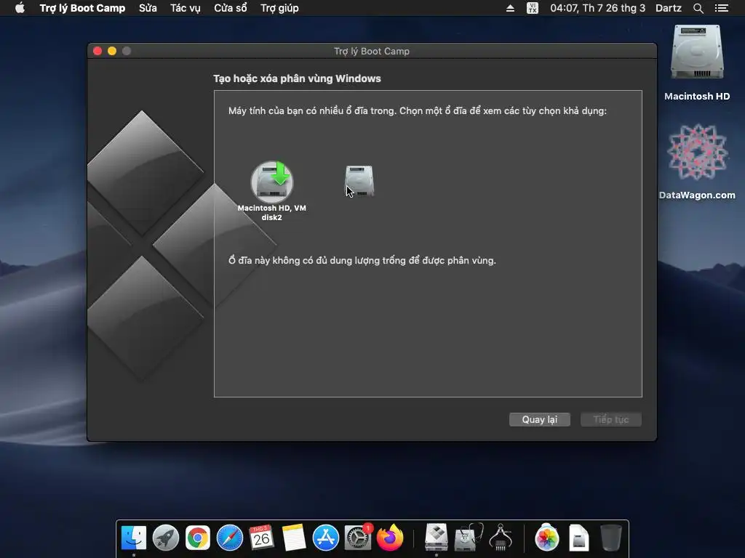Open System Information from the Dock
The width and height of the screenshot is (745, 558).
click(x=501, y=537)
